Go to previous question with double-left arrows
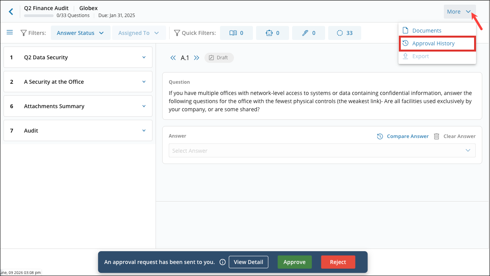Viewport: 490px width, 276px height. [x=173, y=58]
